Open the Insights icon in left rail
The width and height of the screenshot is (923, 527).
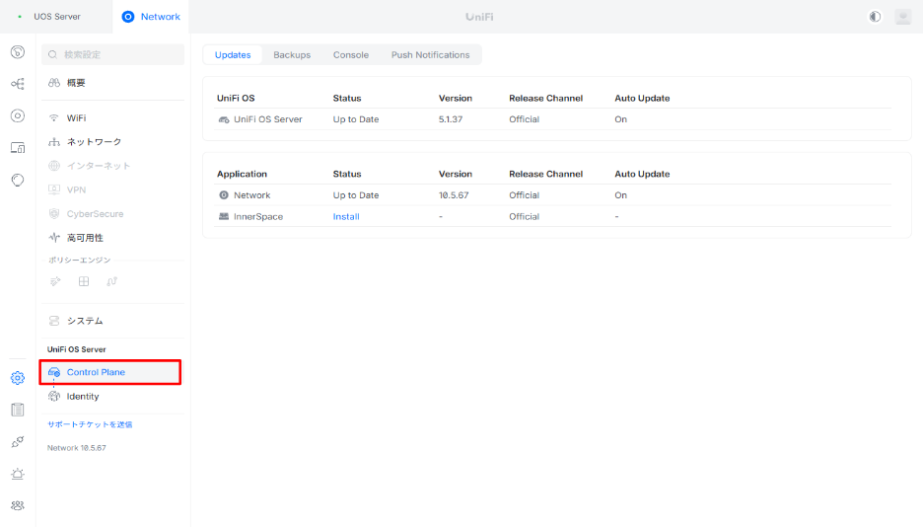[x=18, y=180]
